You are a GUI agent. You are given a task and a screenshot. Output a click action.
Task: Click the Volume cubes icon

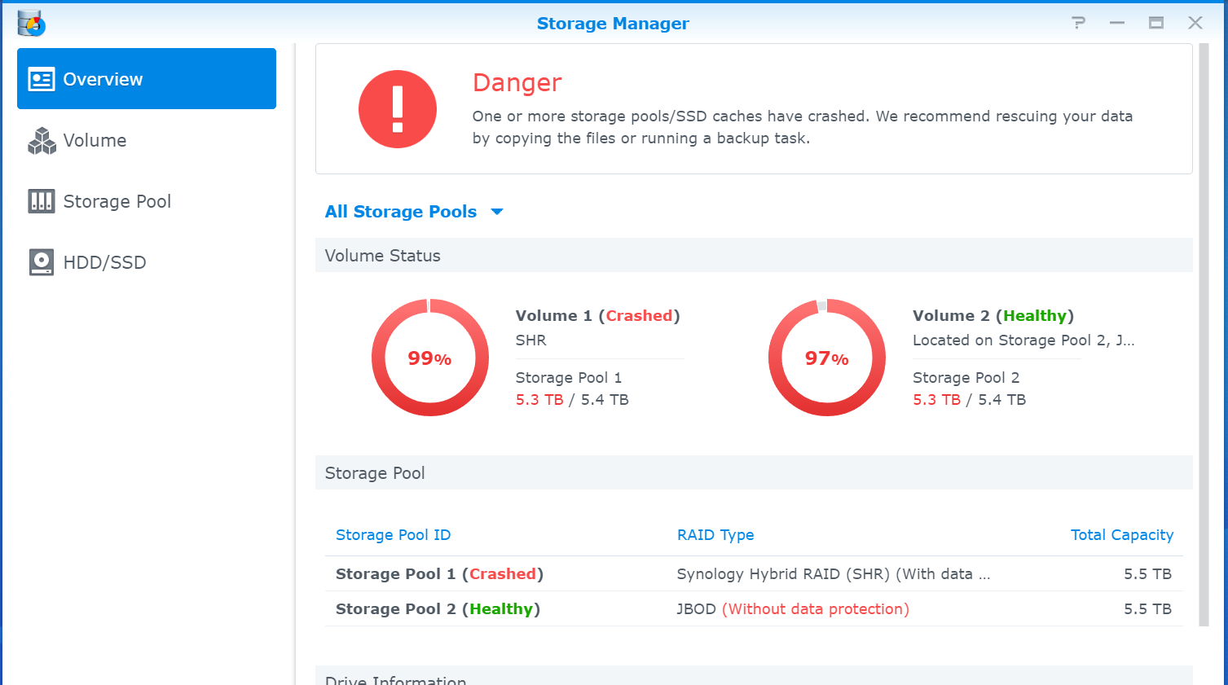coord(42,141)
